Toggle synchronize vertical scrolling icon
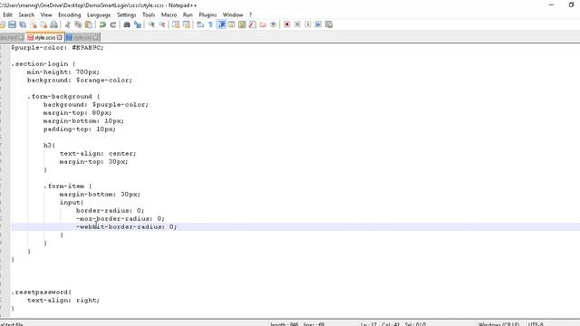The width and height of the screenshot is (580, 326). click(x=176, y=24)
